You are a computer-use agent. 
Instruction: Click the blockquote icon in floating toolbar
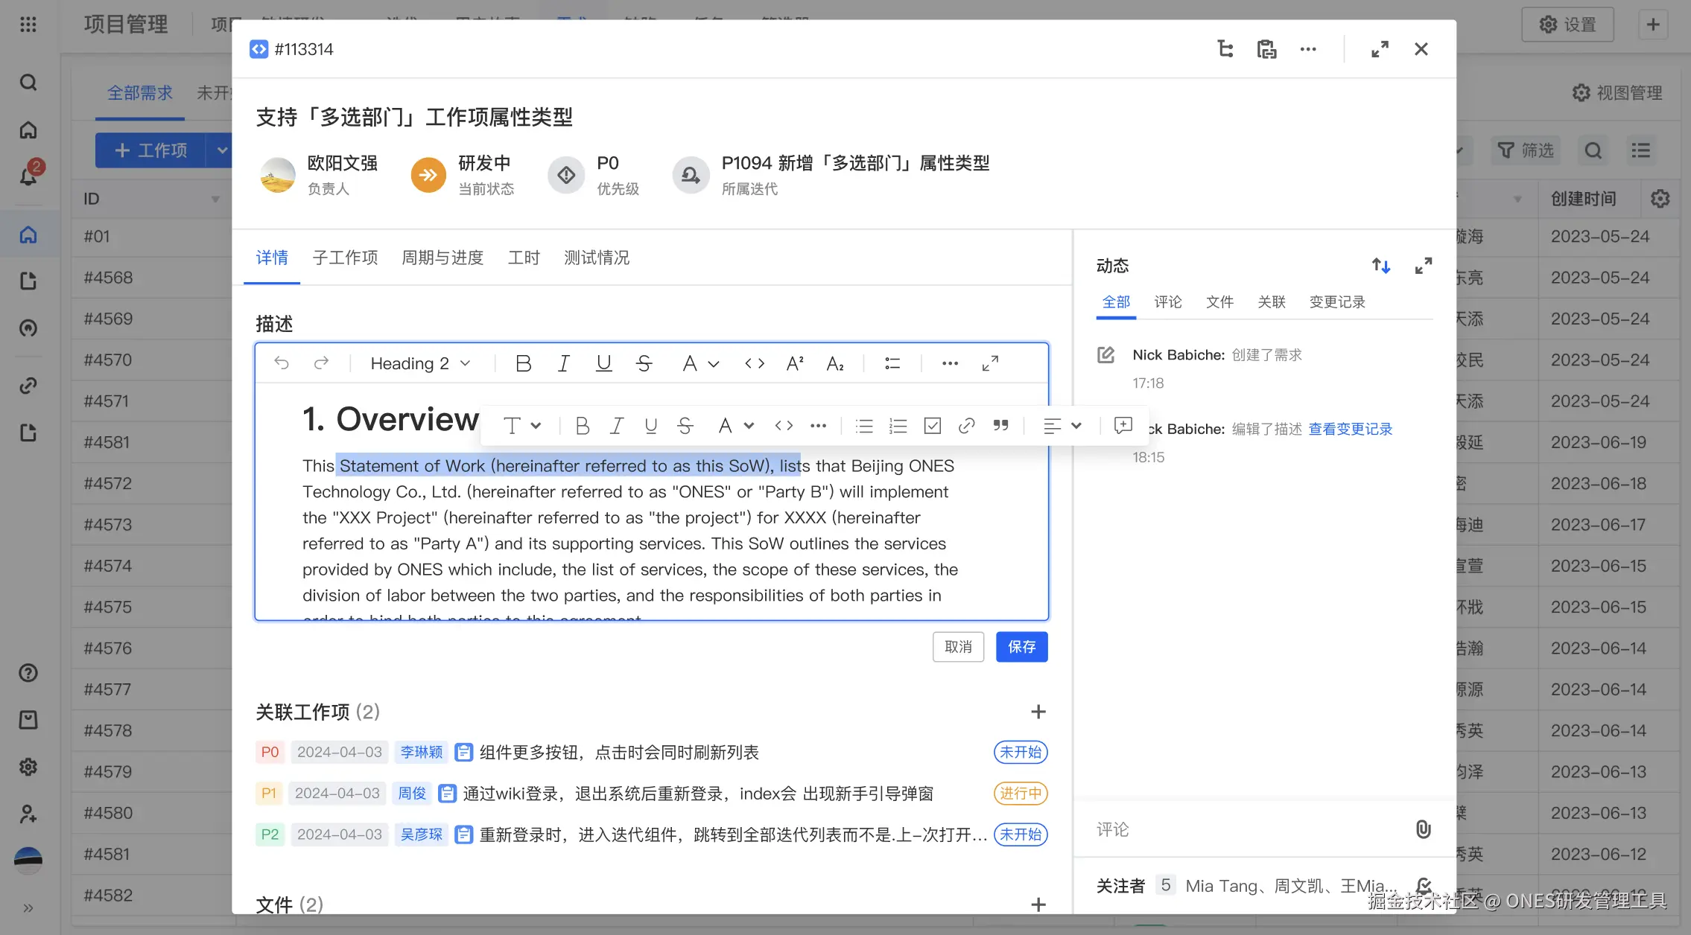[1000, 426]
